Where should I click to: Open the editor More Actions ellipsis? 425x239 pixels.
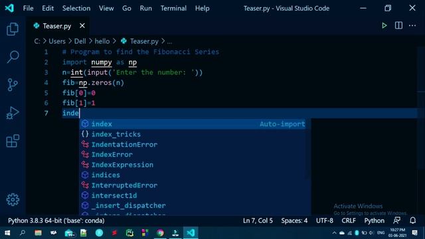(412, 25)
